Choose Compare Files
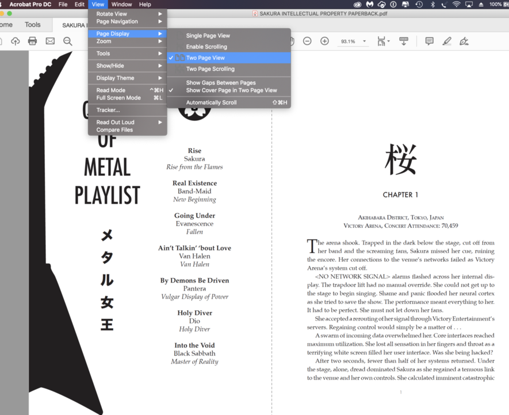The image size is (509, 415). (x=128, y=130)
